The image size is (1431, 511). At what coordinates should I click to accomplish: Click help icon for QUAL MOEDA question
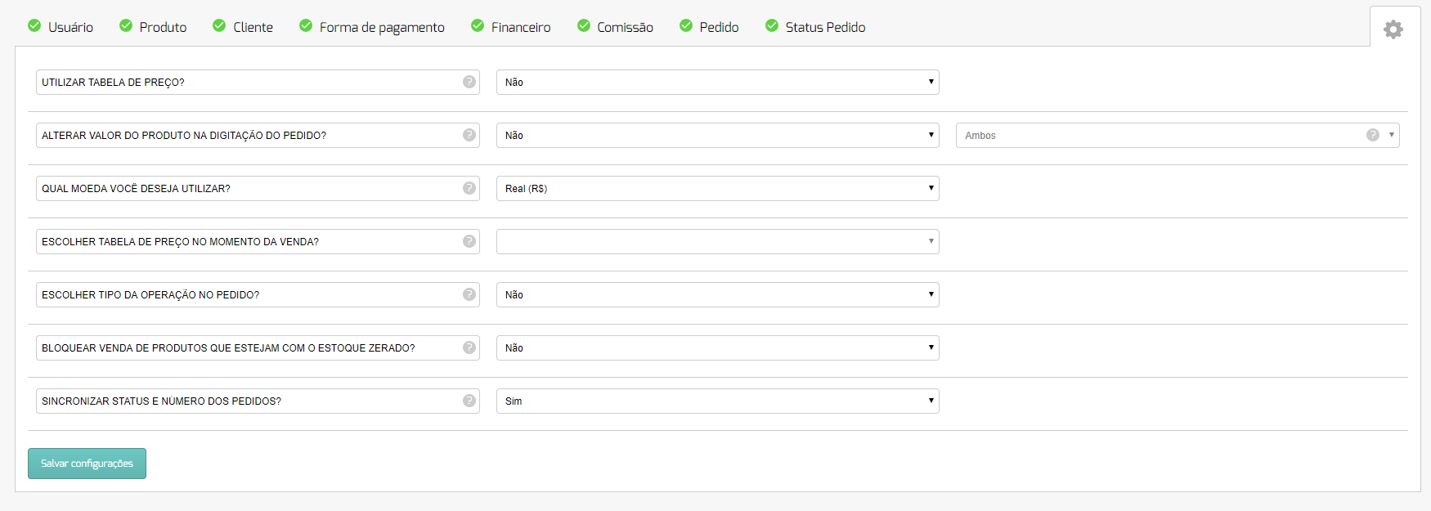[469, 188]
